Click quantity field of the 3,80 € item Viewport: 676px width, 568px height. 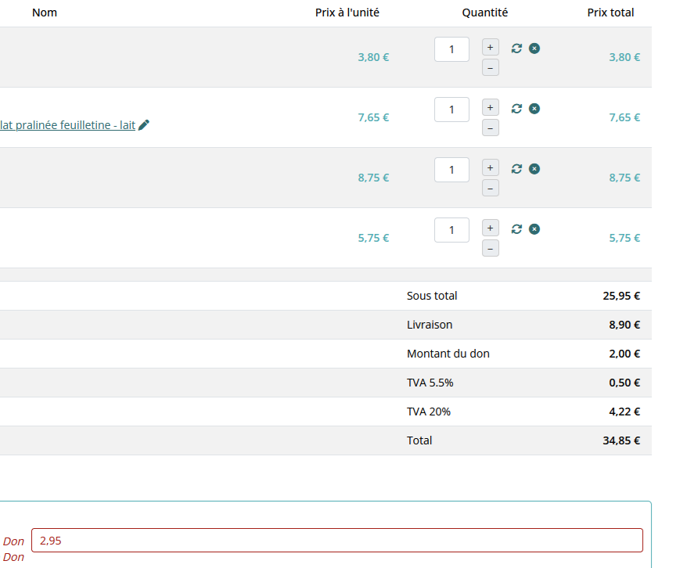click(x=451, y=49)
